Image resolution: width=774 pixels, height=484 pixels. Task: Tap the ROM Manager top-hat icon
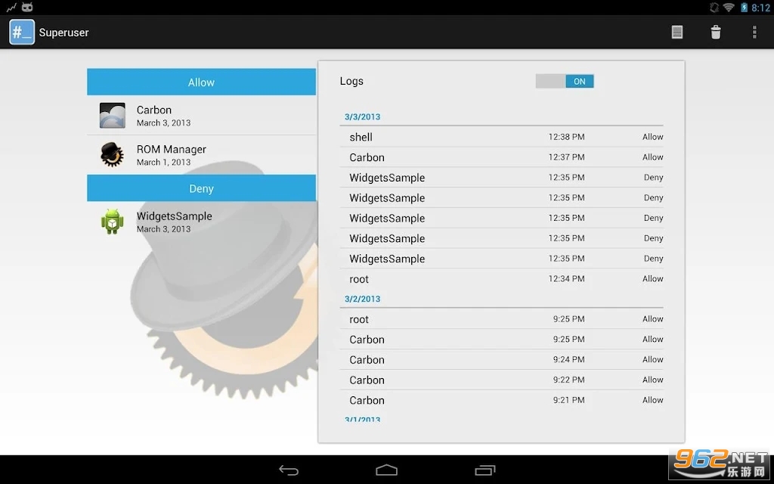pyautogui.click(x=113, y=154)
